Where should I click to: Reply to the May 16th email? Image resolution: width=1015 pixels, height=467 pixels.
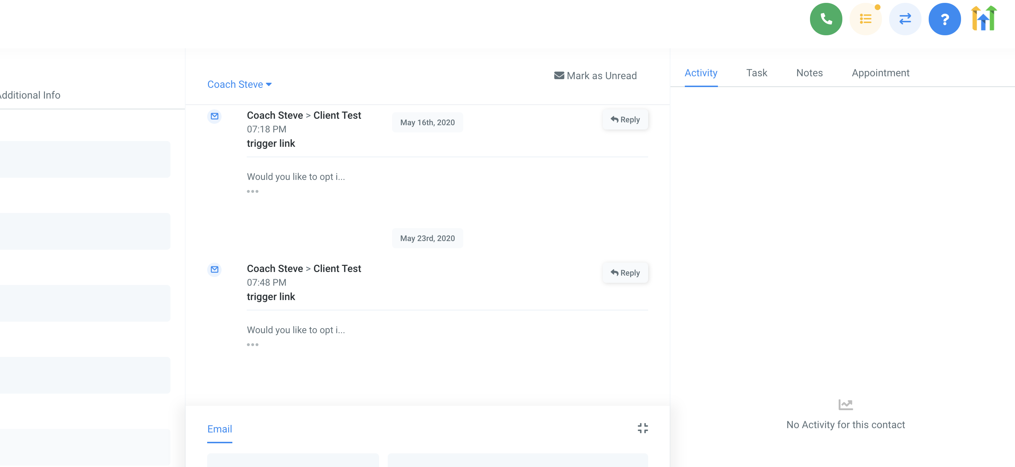point(625,120)
